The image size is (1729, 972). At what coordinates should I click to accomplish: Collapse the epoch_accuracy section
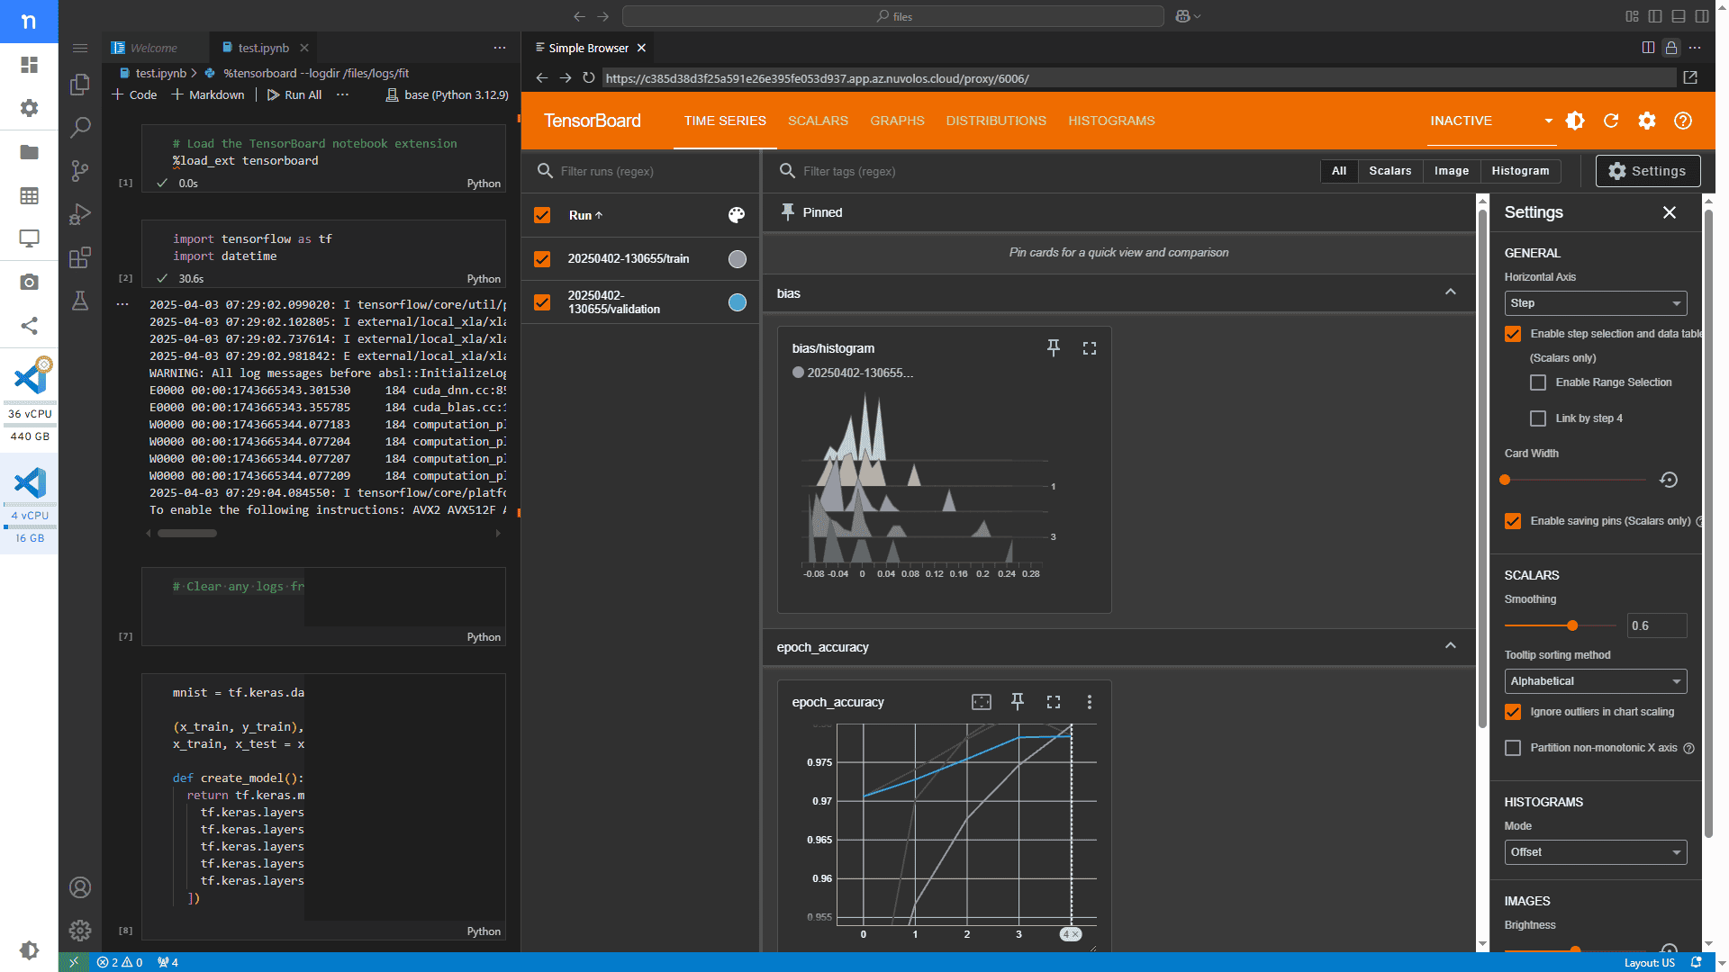click(1450, 646)
